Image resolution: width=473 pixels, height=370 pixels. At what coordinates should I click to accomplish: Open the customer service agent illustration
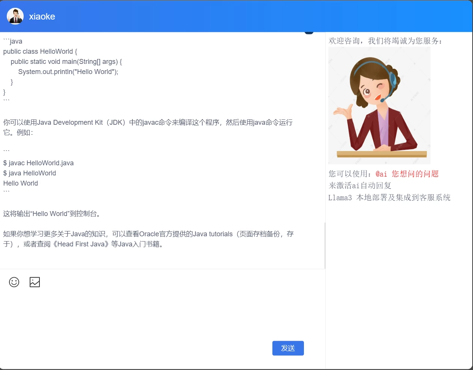(x=379, y=106)
